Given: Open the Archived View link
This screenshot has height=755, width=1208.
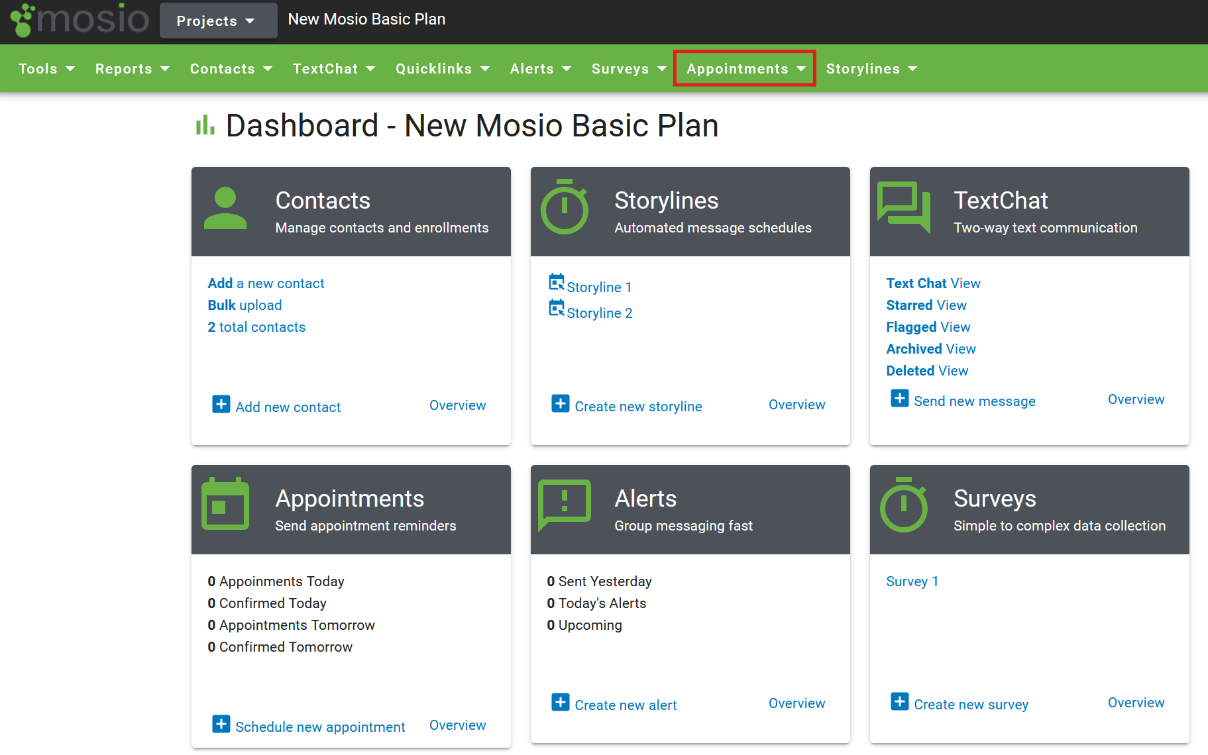Looking at the screenshot, I should pyautogui.click(x=931, y=349).
